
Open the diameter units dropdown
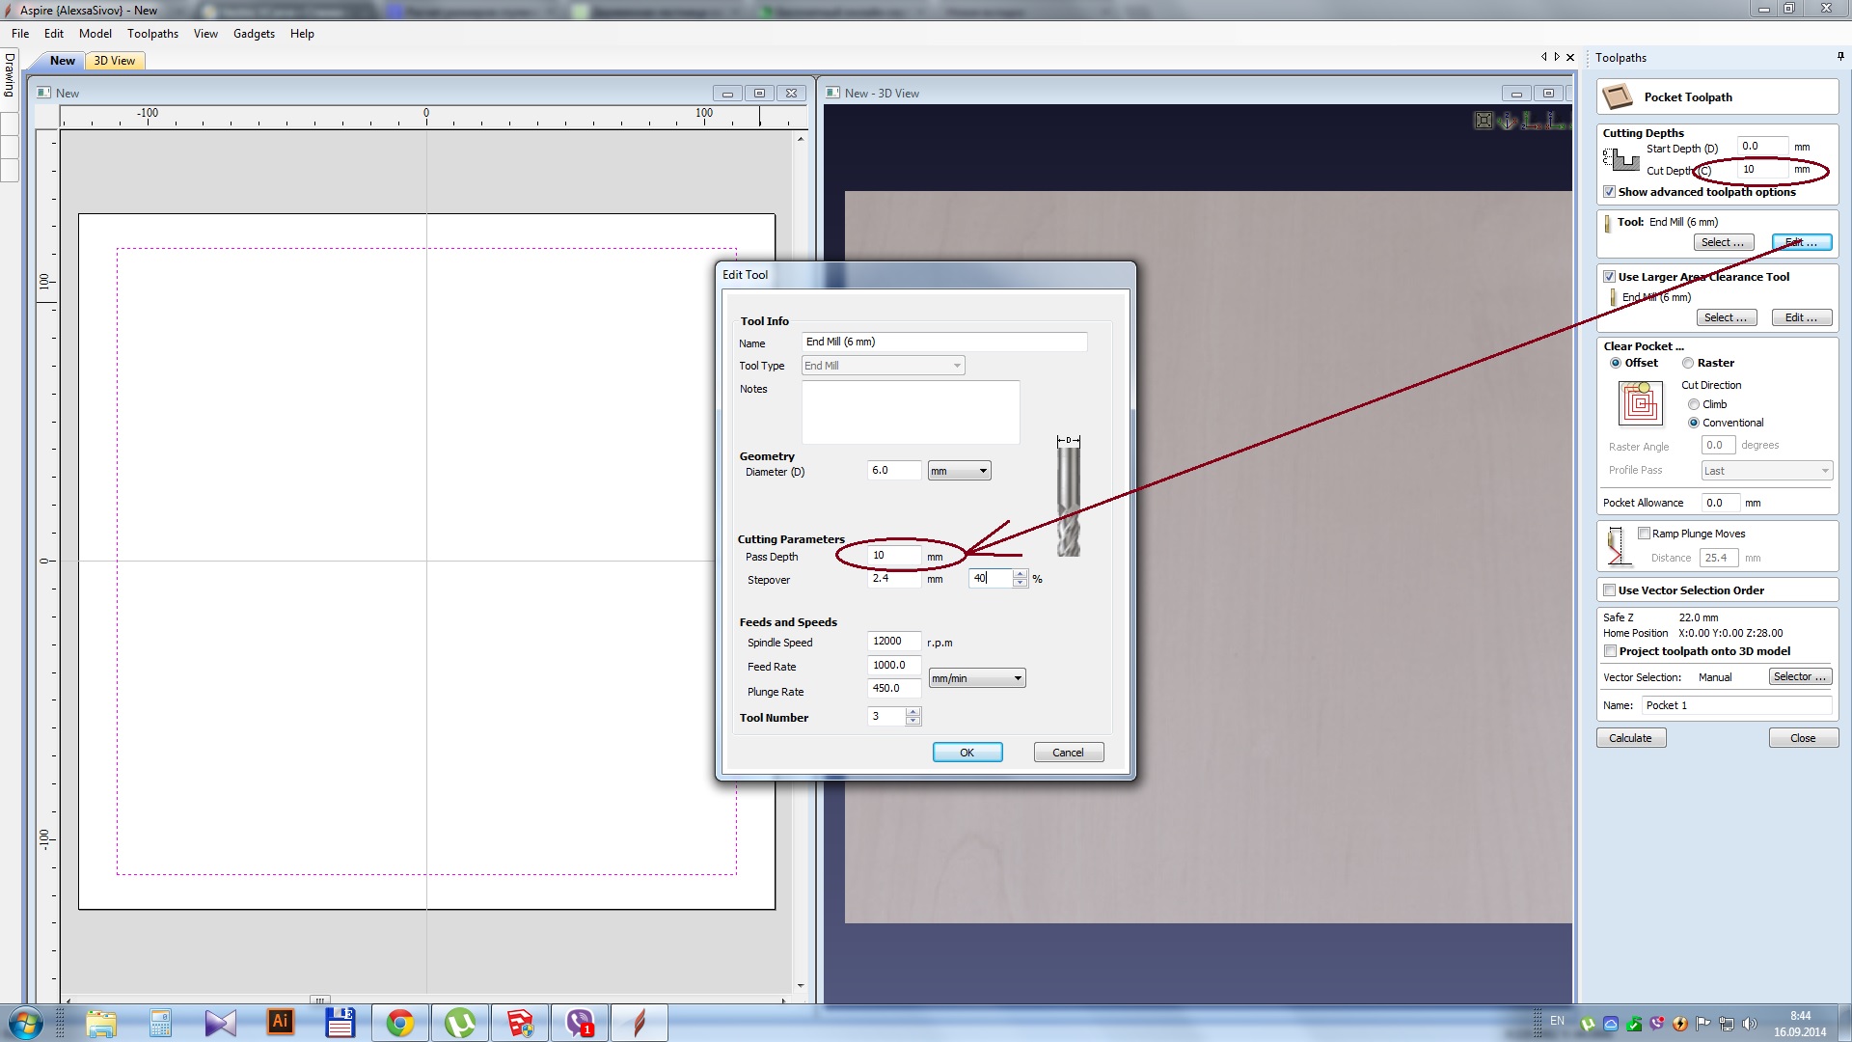point(959,471)
